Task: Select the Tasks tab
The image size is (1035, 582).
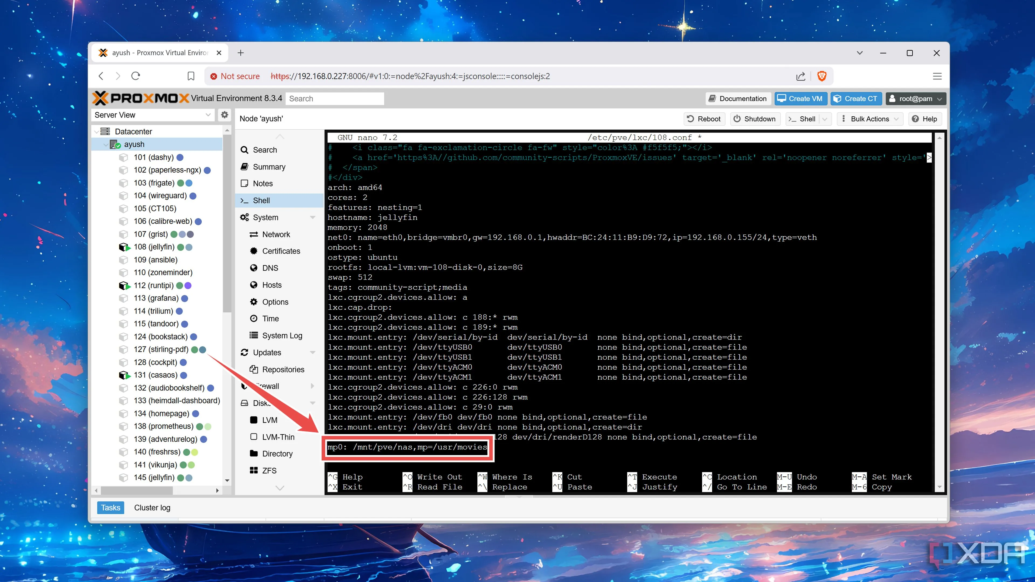Action: [x=110, y=507]
